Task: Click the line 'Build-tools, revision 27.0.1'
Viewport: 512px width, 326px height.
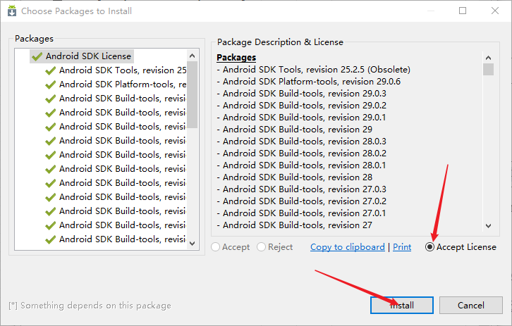Action: [x=301, y=213]
